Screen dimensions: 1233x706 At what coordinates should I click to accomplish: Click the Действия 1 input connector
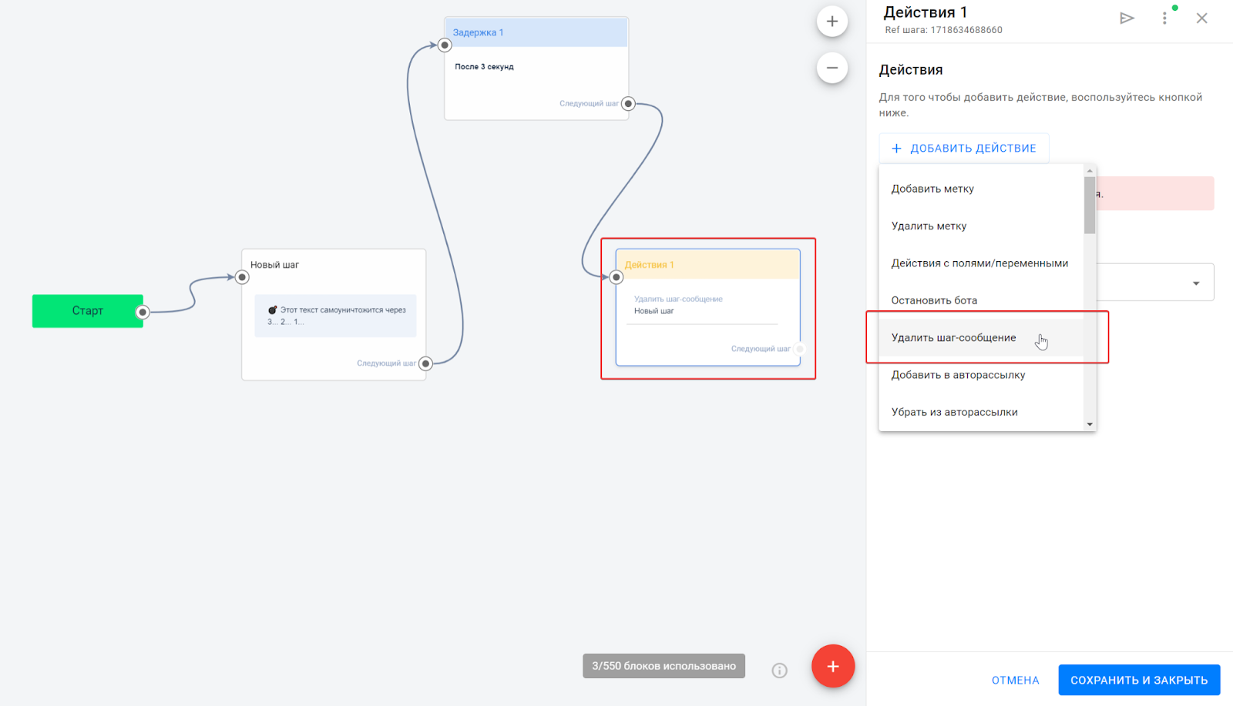click(x=616, y=277)
